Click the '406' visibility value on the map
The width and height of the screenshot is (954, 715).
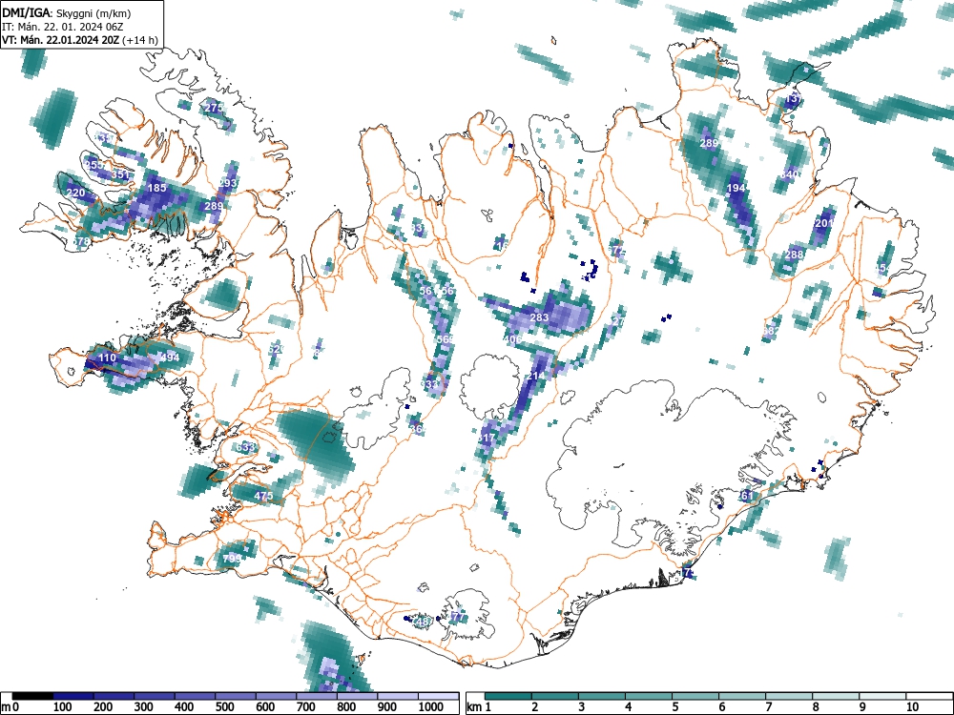pos(513,339)
